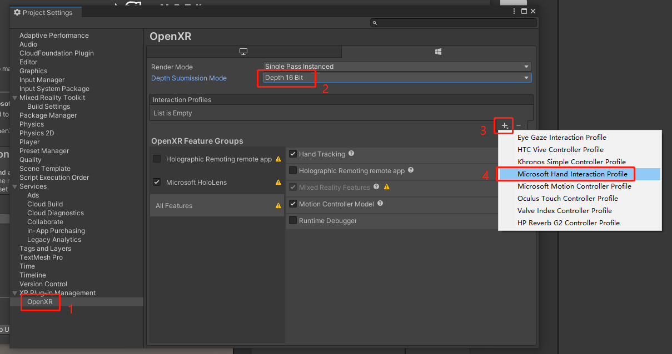The height and width of the screenshot is (354, 672).
Task: Open Audio settings in sidebar
Action: [x=28, y=44]
